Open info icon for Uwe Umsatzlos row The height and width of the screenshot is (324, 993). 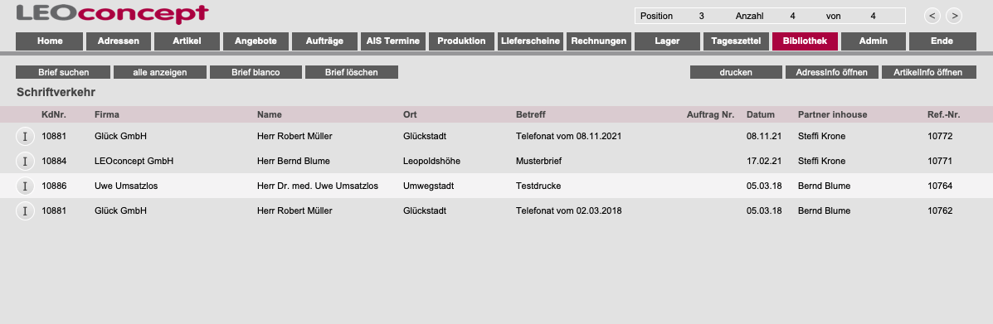click(x=25, y=186)
